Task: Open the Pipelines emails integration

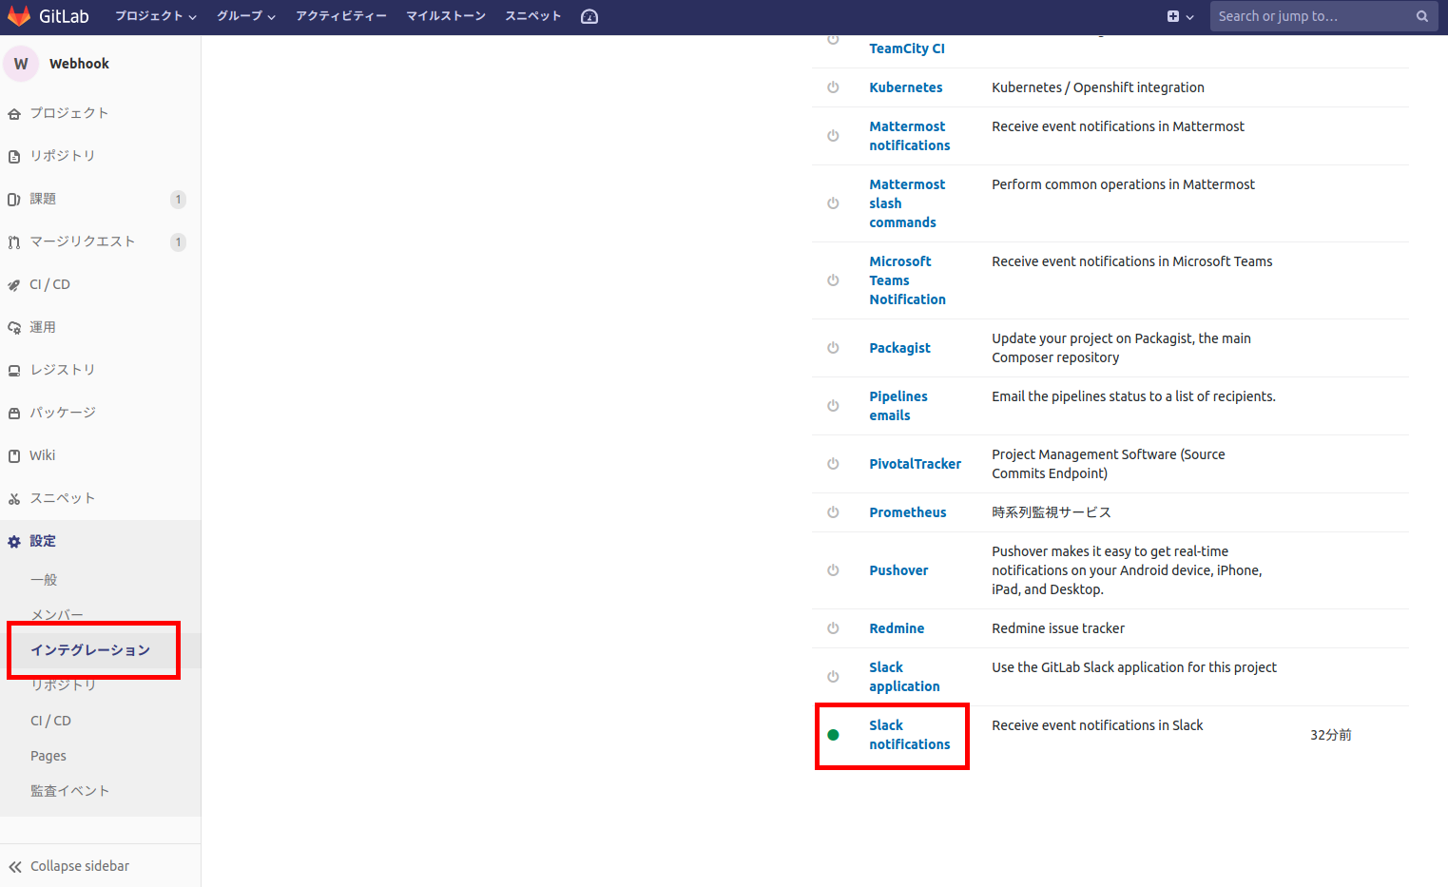Action: coord(898,405)
